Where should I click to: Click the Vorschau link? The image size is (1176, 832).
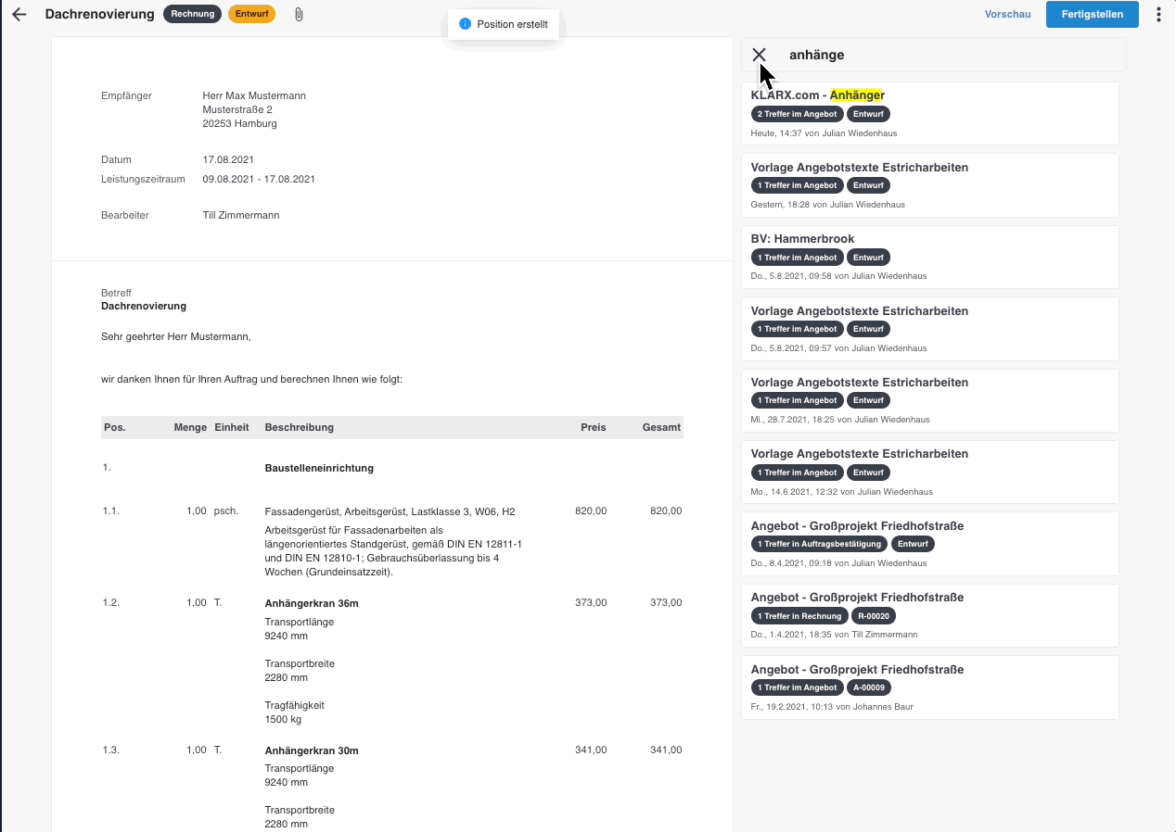coord(1007,15)
